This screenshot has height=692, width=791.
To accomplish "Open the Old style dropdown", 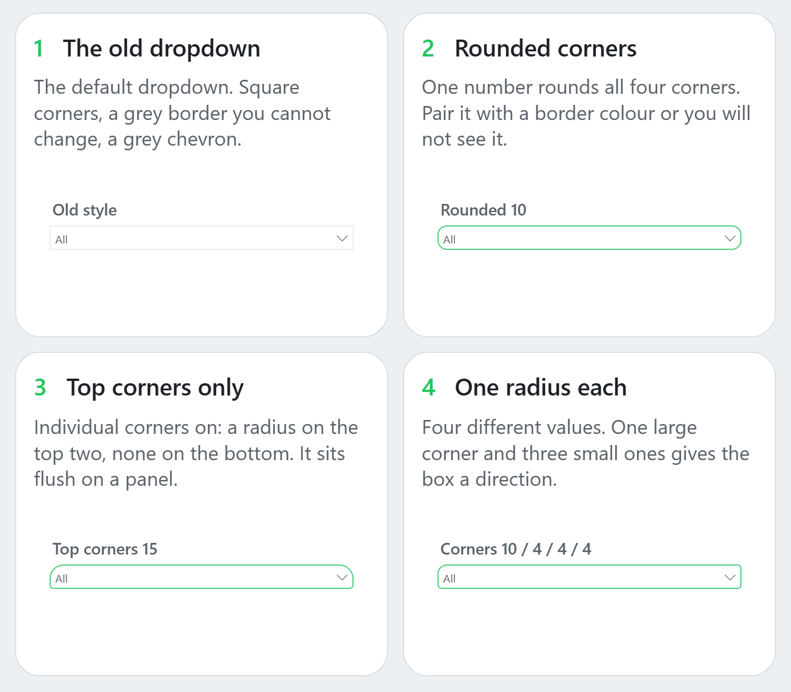I will coord(202,238).
